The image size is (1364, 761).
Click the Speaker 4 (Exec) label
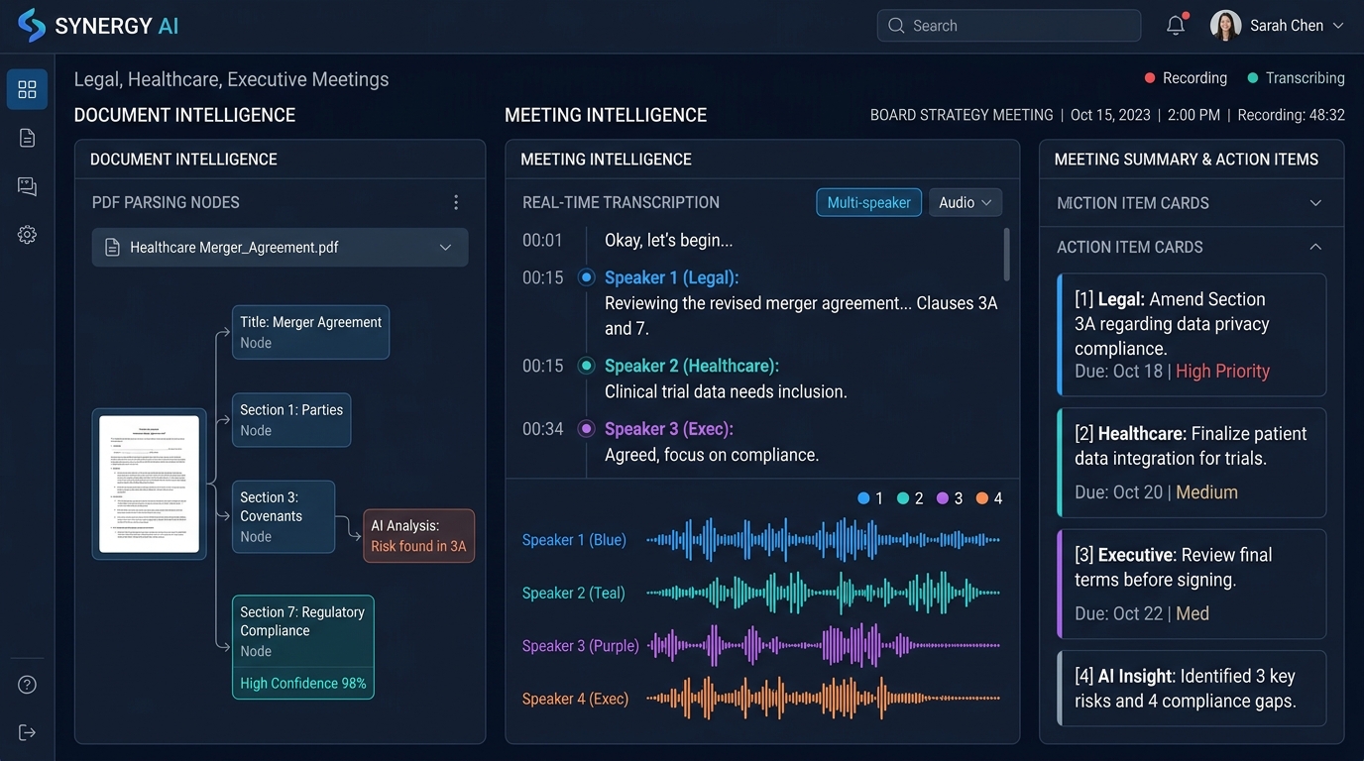(x=575, y=699)
